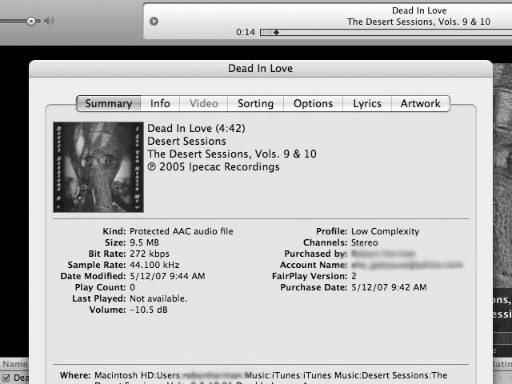Click the Kind value 'Protected AAC audio file'
The height and width of the screenshot is (384, 512).
pyautogui.click(x=182, y=231)
